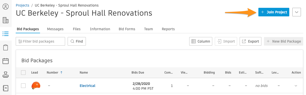Select the bid list icon in sidebar

tap(6, 34)
